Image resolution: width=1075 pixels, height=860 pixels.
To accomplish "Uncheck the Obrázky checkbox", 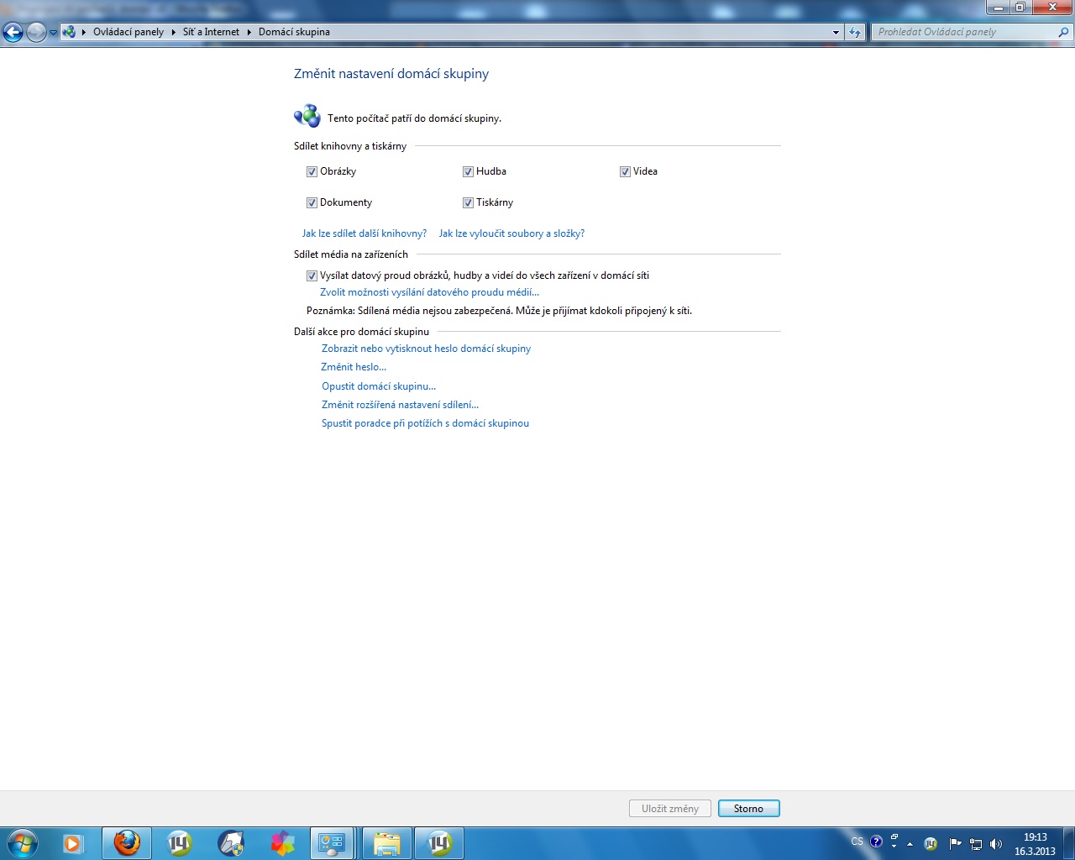I will click(312, 171).
